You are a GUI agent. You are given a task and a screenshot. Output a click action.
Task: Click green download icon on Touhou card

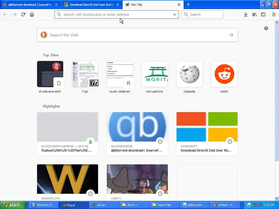click(90, 142)
